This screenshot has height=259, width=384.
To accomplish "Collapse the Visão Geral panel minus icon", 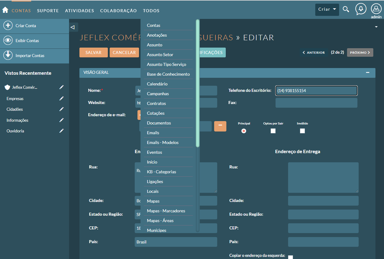I will [368, 73].
